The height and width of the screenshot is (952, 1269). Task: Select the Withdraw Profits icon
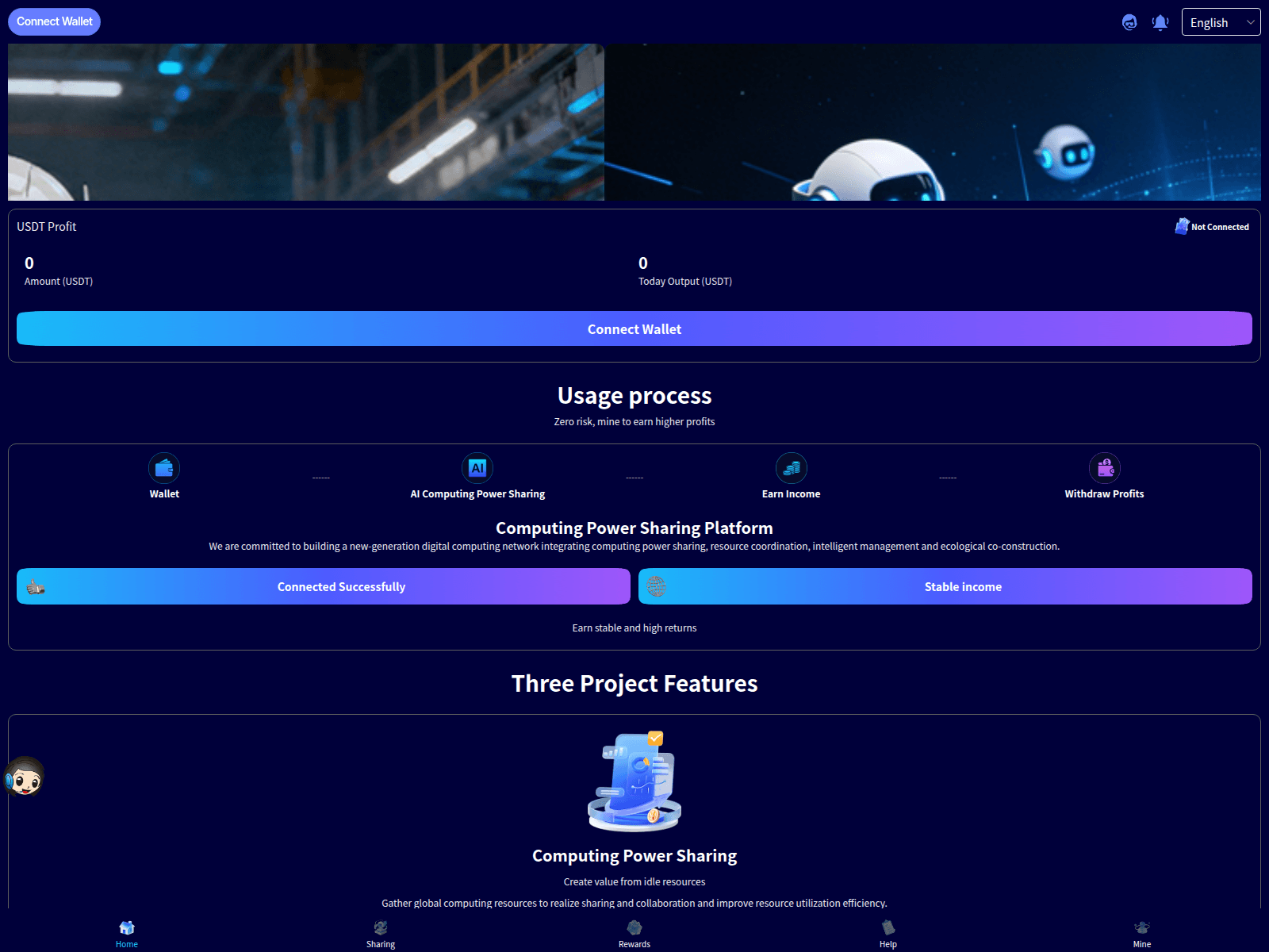click(x=1105, y=468)
